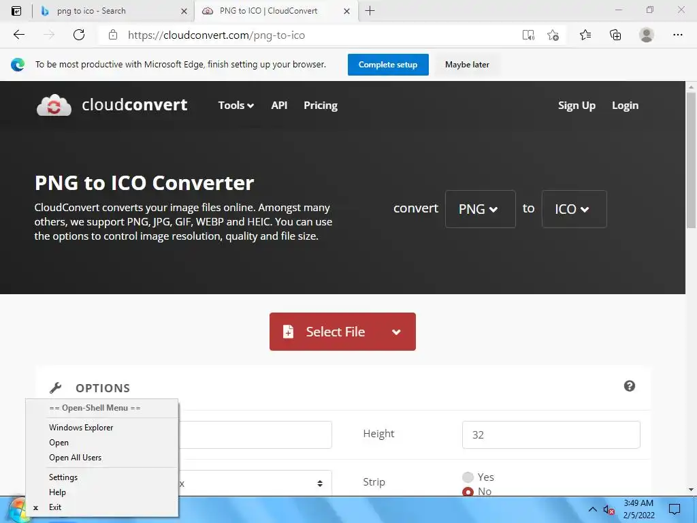Open a new tab with plus icon
The width and height of the screenshot is (697, 523).
click(370, 11)
